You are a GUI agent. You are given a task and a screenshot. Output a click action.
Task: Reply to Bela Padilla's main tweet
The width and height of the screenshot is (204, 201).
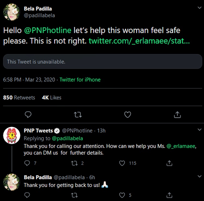27,115
